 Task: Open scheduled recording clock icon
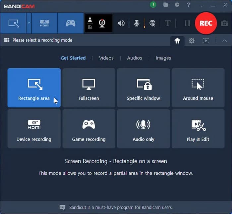[177, 5]
